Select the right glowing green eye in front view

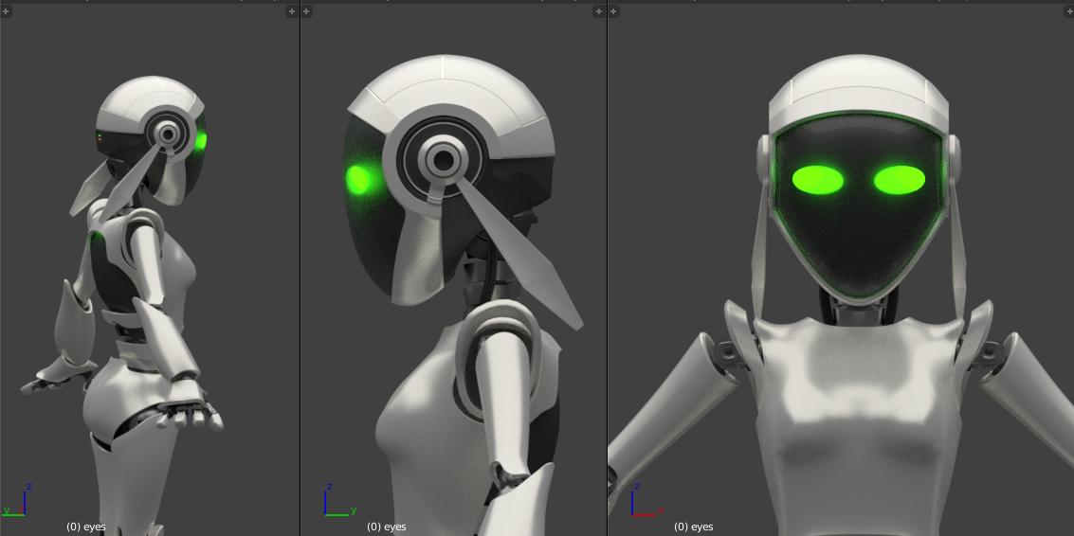pos(900,179)
